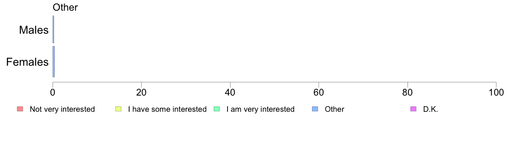Click the green I am very interested swatch
The image size is (508, 157).
click(x=217, y=109)
